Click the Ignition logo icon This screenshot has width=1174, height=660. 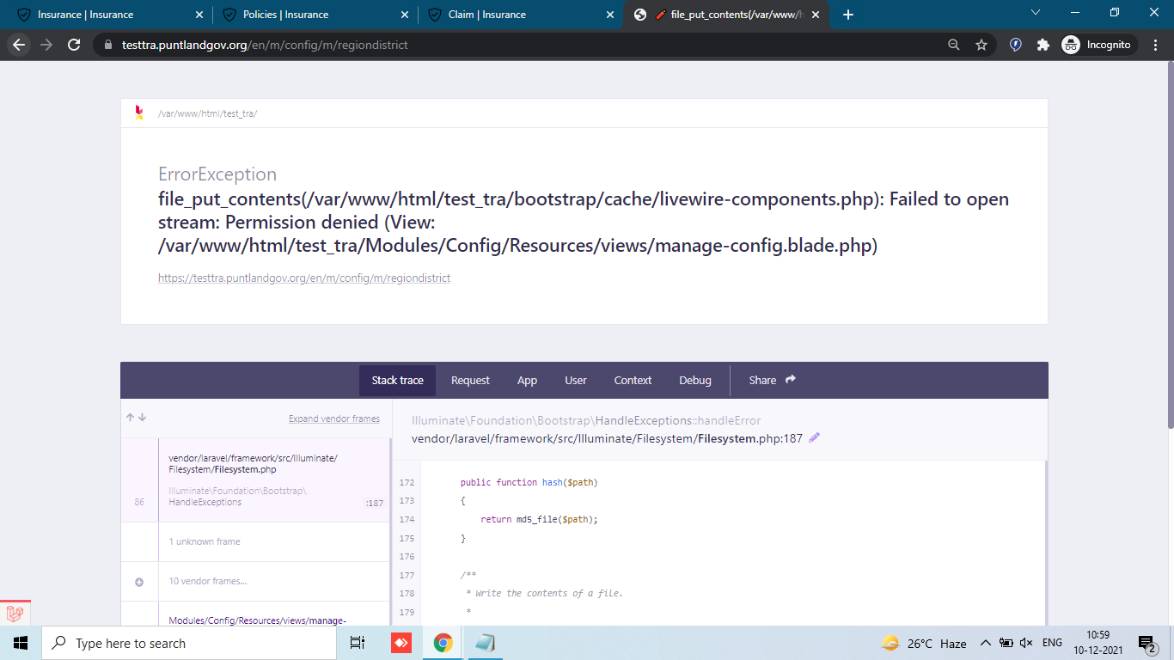pos(139,113)
